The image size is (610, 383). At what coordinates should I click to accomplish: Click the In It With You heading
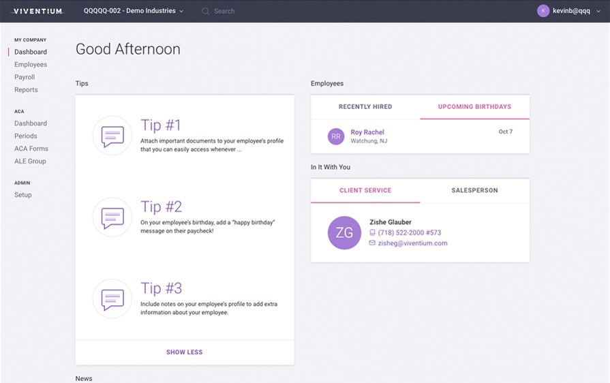[x=331, y=167]
